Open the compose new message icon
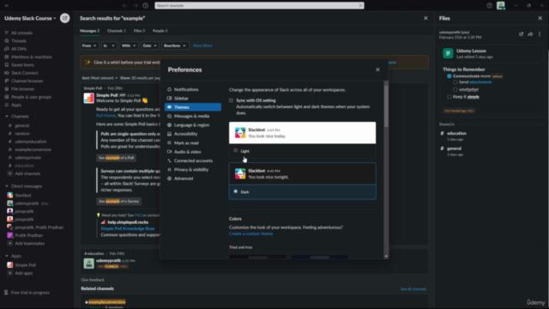 point(65,18)
